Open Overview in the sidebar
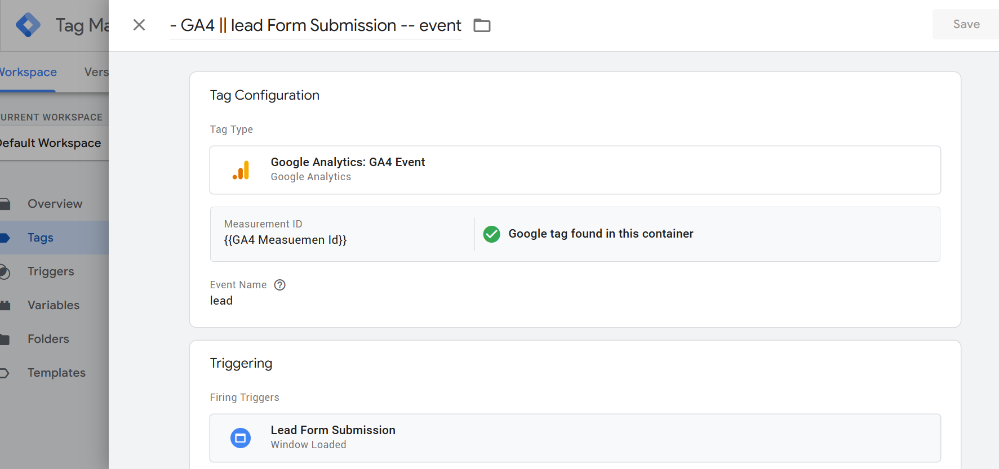 coord(54,204)
